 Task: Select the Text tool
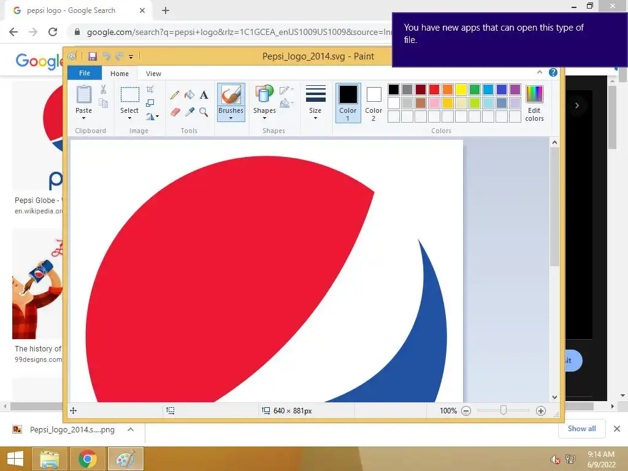[204, 95]
